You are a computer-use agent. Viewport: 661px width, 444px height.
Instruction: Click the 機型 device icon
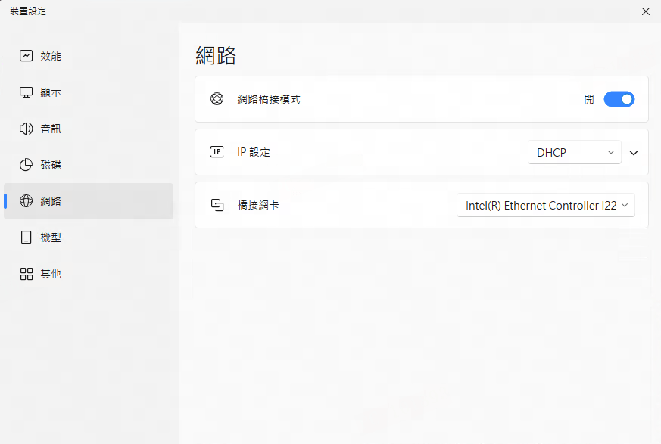pos(27,238)
